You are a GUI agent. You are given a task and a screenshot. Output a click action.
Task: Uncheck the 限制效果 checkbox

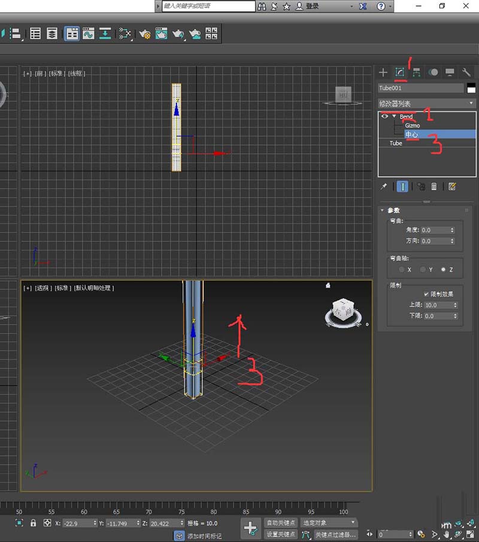tap(426, 294)
